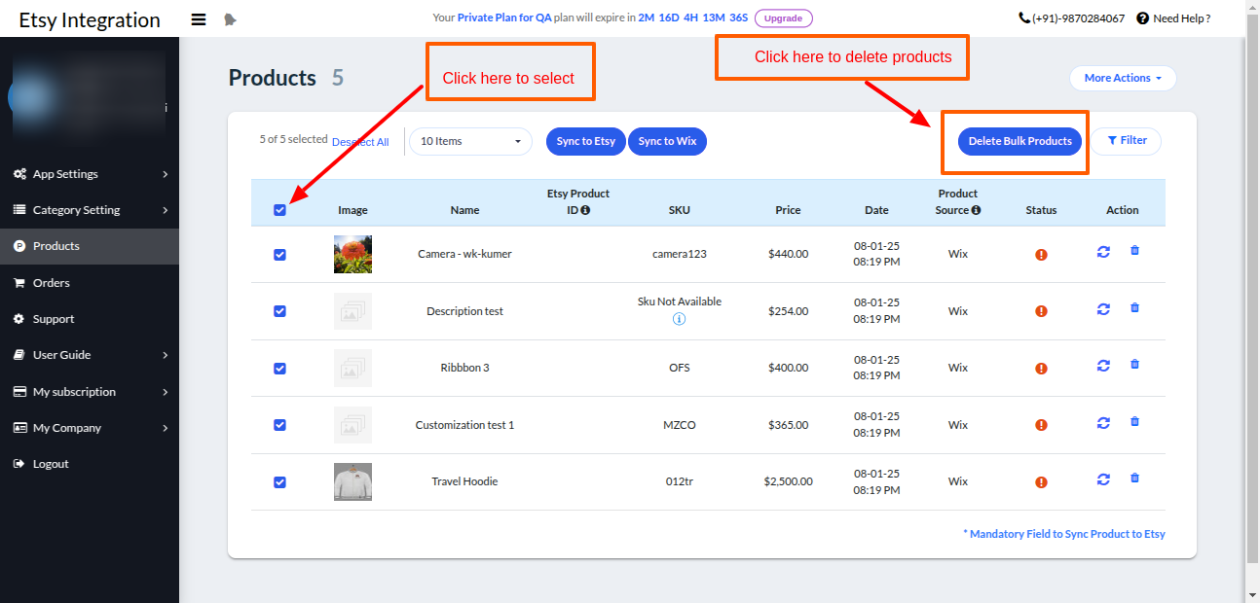Click the page vertical scrollbar
Image resolution: width=1260 pixels, height=603 pixels.
pyautogui.click(x=1252, y=287)
